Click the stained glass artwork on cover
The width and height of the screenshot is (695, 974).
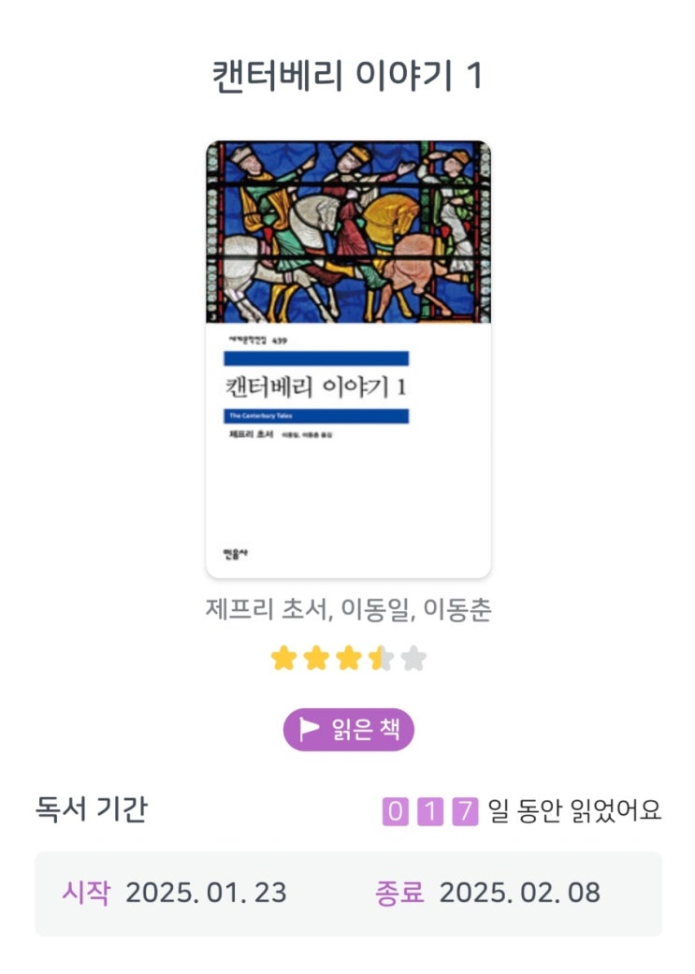[348, 232]
